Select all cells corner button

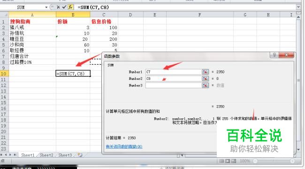4,15
